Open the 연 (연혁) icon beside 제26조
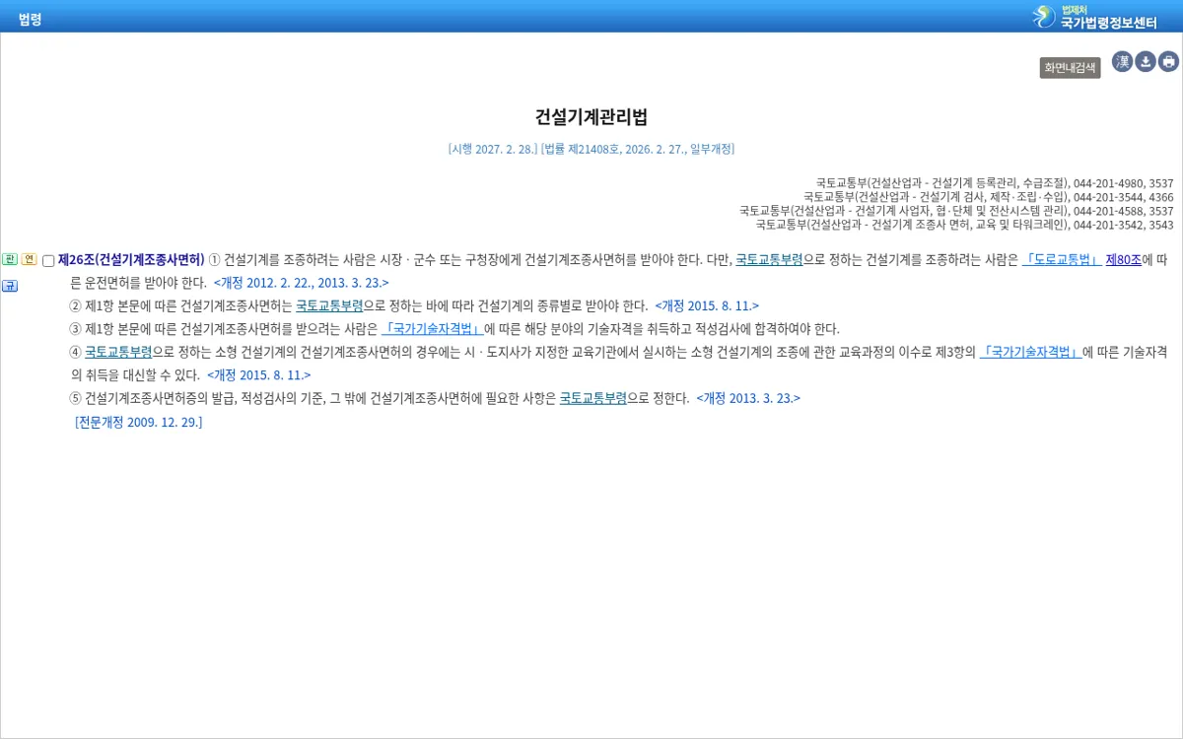Viewport: 1183px width, 739px height. tap(29, 260)
